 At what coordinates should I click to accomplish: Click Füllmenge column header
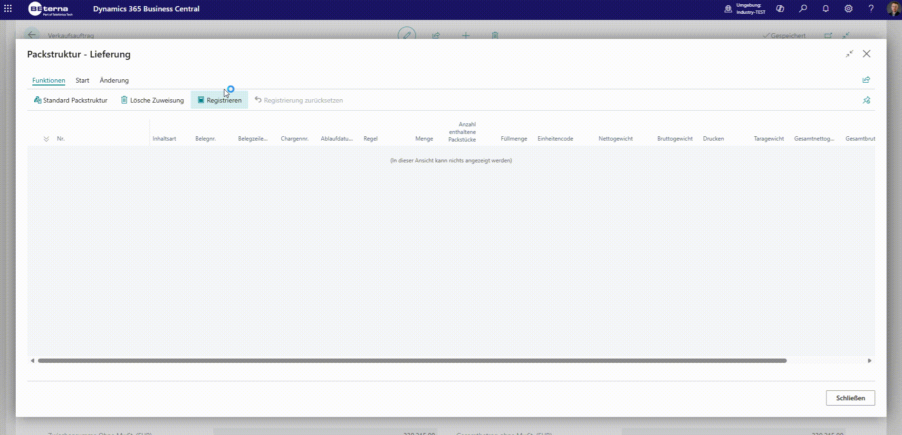(514, 139)
